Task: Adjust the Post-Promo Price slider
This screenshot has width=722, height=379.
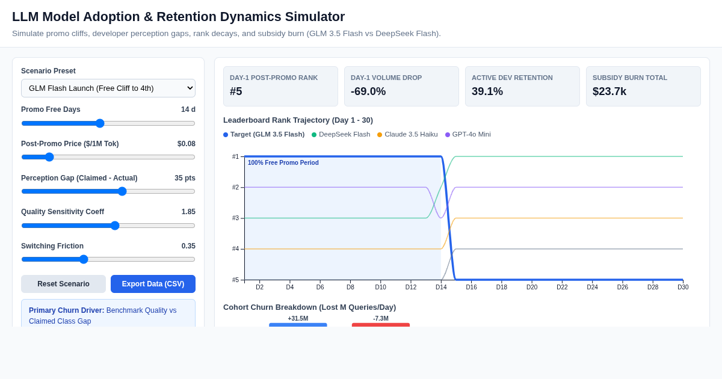Action: pyautogui.click(x=108, y=157)
